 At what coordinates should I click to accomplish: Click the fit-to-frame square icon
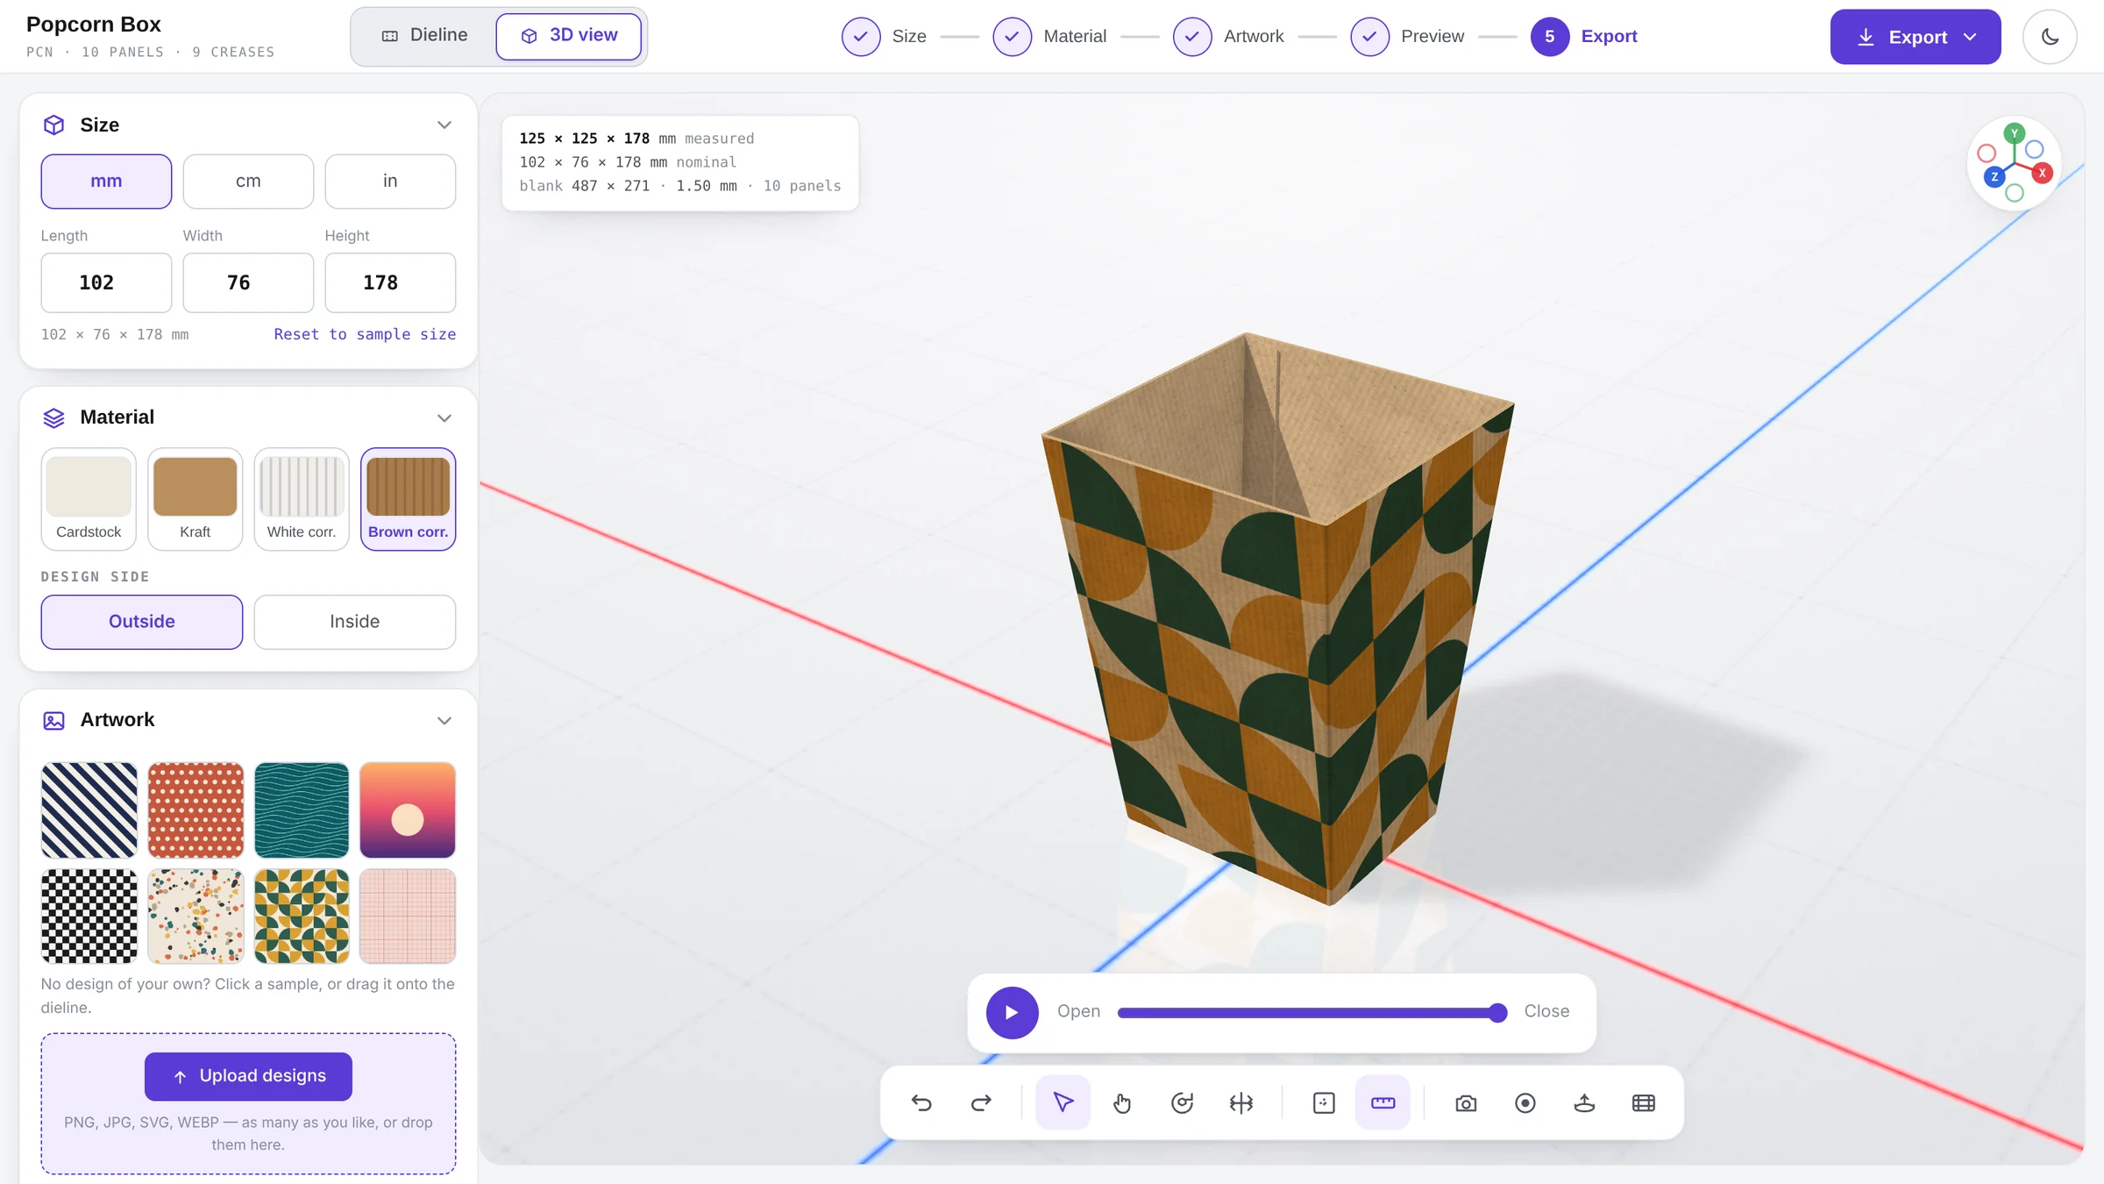[x=1324, y=1102]
